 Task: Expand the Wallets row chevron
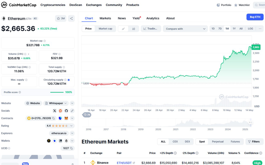tap(72, 141)
